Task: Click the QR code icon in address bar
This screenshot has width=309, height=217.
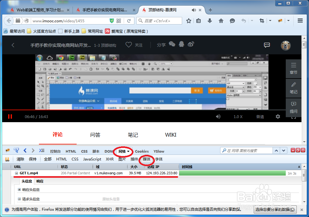Action: (x=119, y=21)
